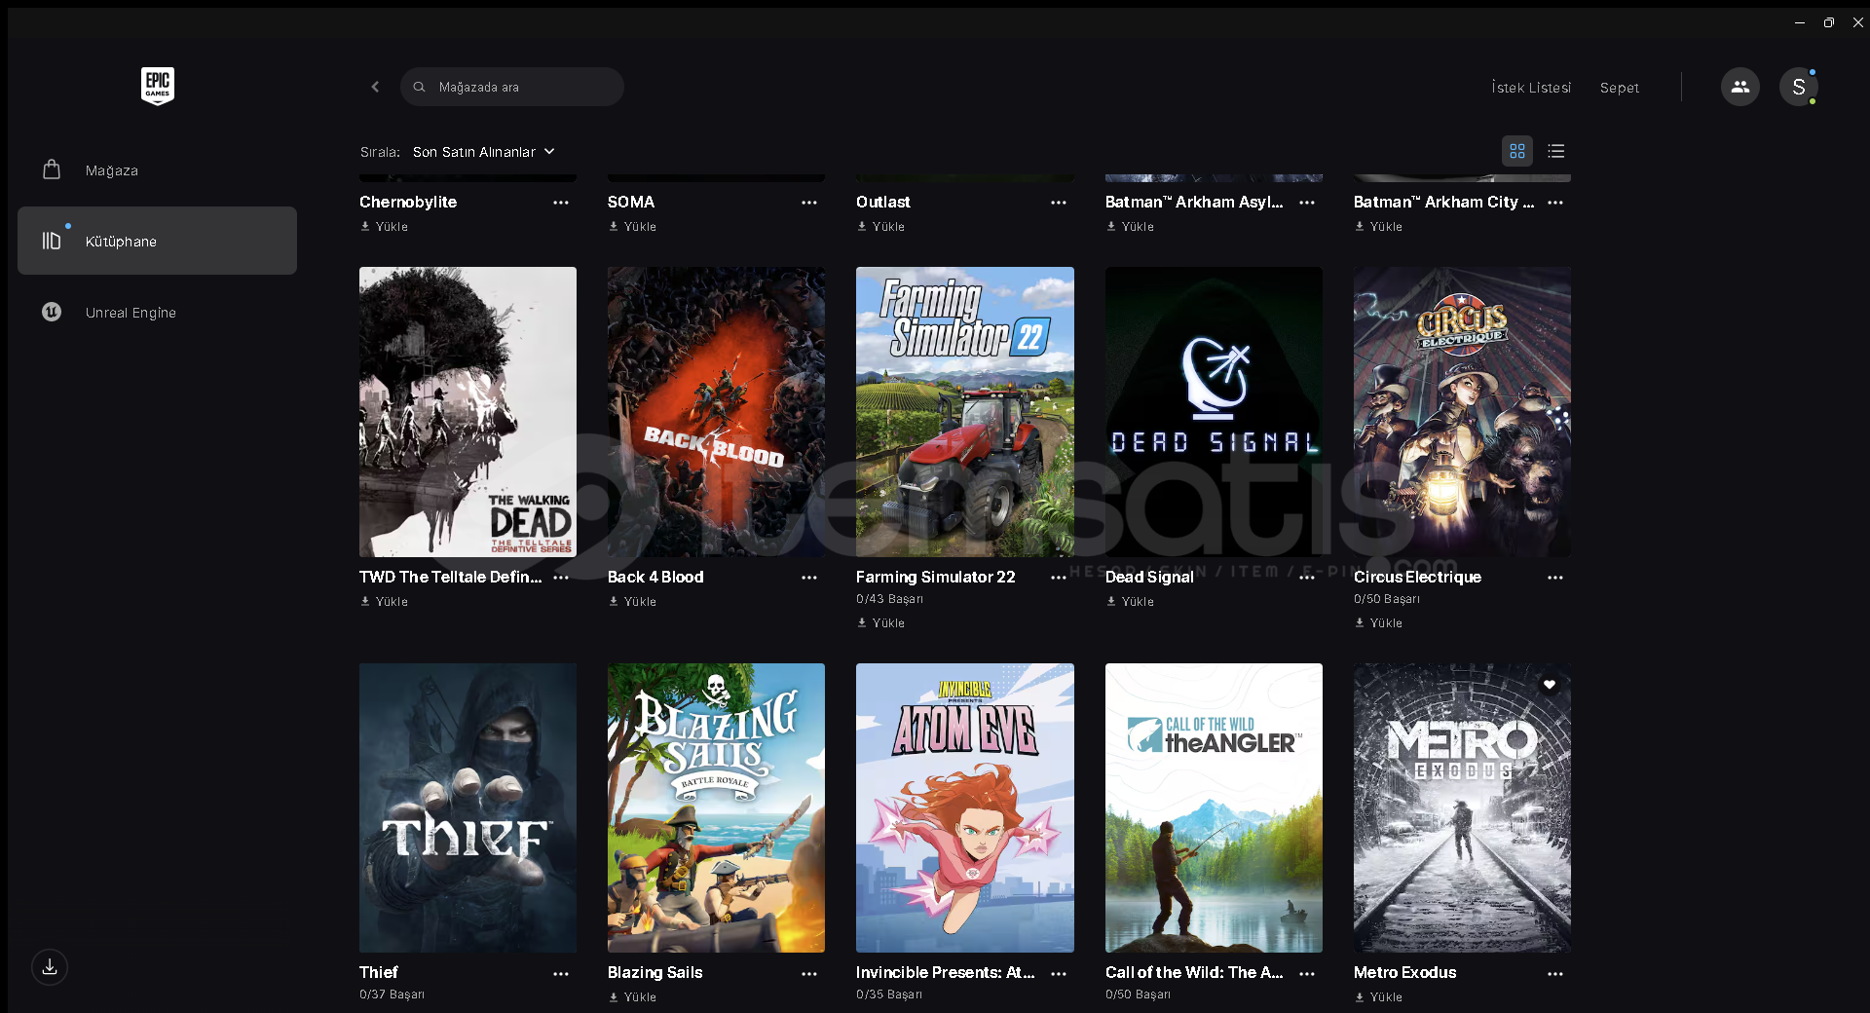Image resolution: width=1870 pixels, height=1013 pixels.
Task: Open The Walking Dead cover thumbnail
Action: click(467, 412)
